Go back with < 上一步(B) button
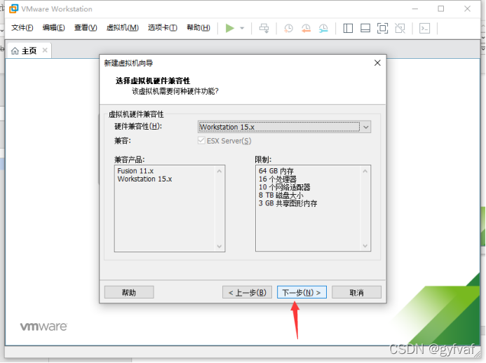This screenshot has width=486, height=363. coord(247,292)
